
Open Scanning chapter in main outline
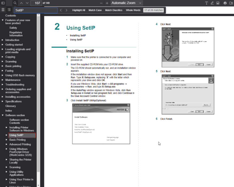click(11, 61)
